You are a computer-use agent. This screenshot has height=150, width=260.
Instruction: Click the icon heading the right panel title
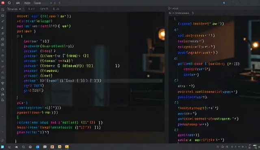tap(169, 8)
